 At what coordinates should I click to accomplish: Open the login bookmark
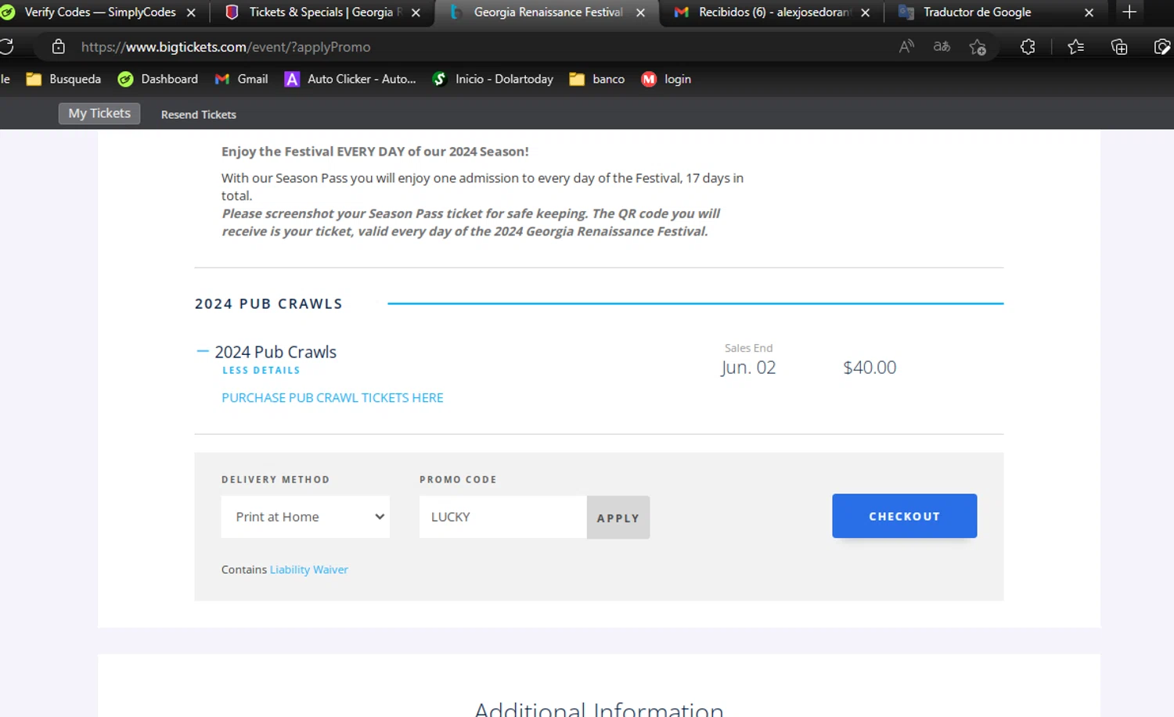[666, 79]
